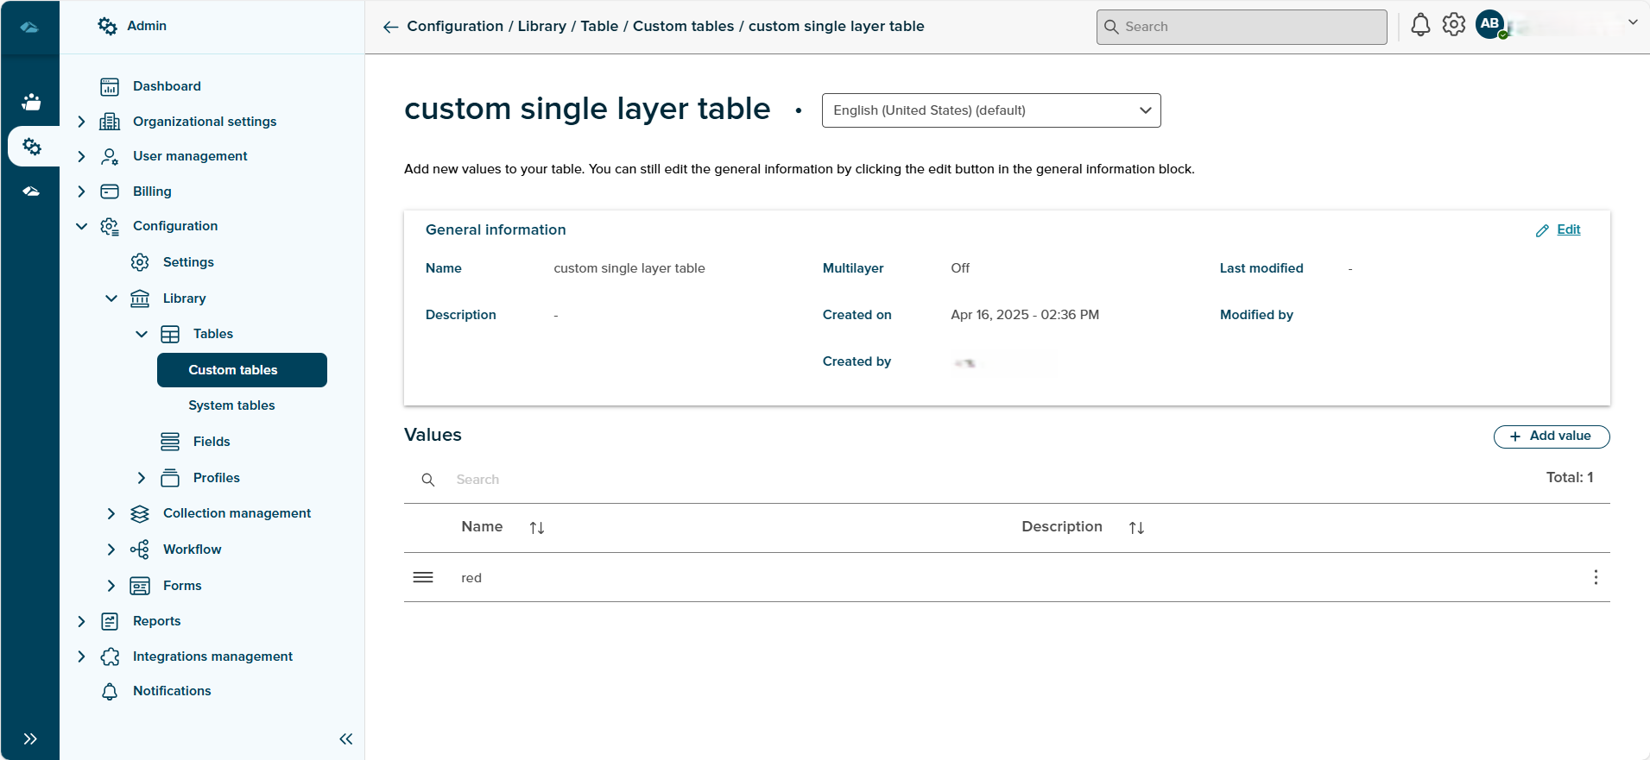The width and height of the screenshot is (1650, 760).
Task: Expand the Organizational settings section
Action: [x=81, y=122]
